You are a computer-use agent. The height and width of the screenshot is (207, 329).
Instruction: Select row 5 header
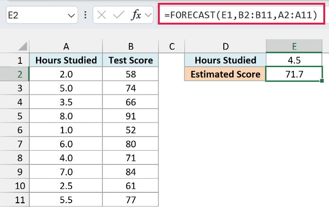15,116
